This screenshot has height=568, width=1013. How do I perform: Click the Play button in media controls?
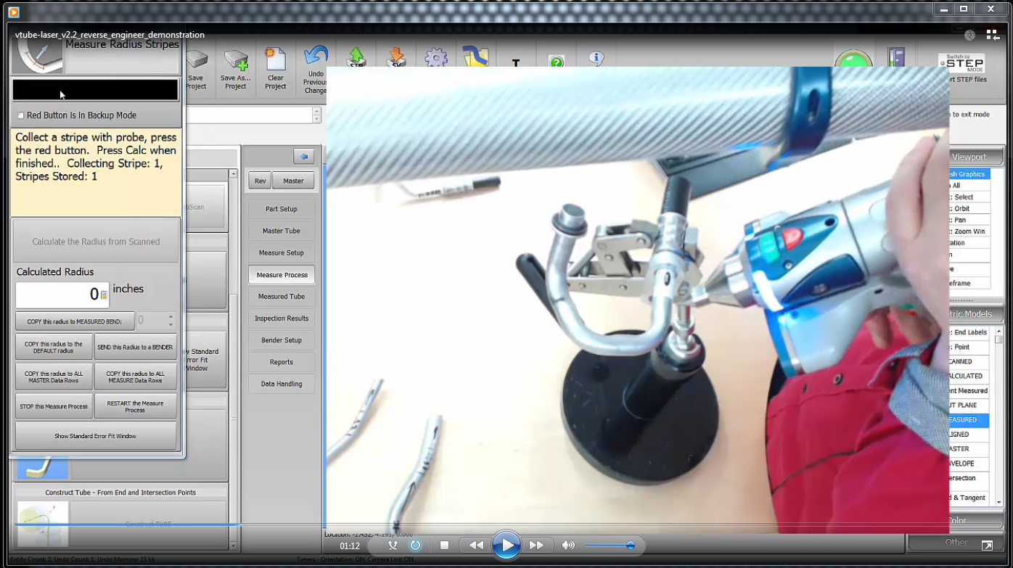[506, 546]
